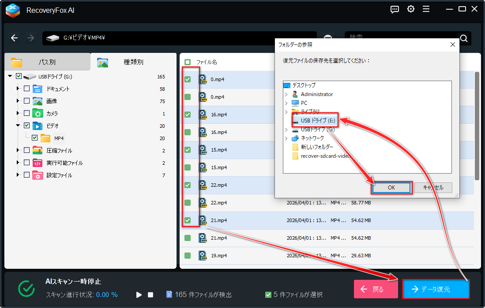
Task: Uncheck the ビデオ checkbox
Action: coord(26,126)
